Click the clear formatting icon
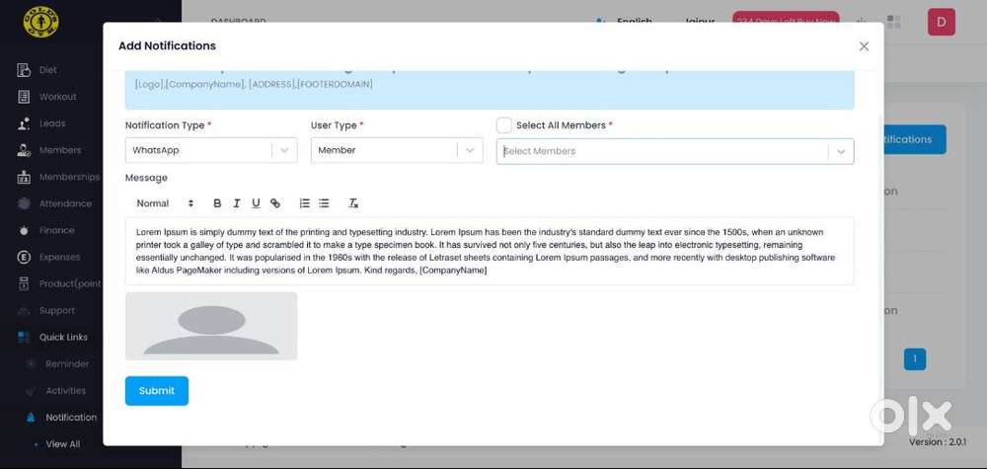 pos(353,203)
